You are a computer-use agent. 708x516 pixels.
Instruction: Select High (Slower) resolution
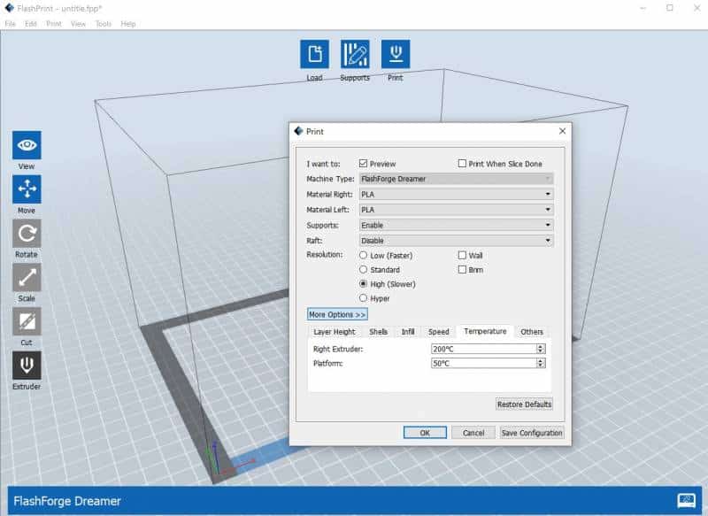point(363,284)
